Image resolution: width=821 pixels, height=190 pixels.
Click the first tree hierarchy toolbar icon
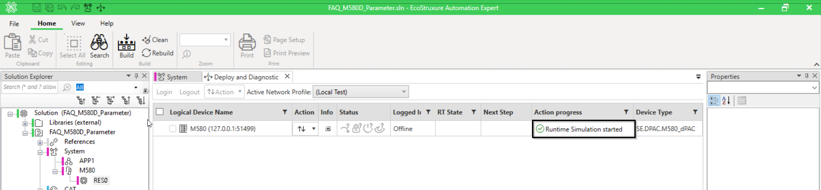[81, 101]
